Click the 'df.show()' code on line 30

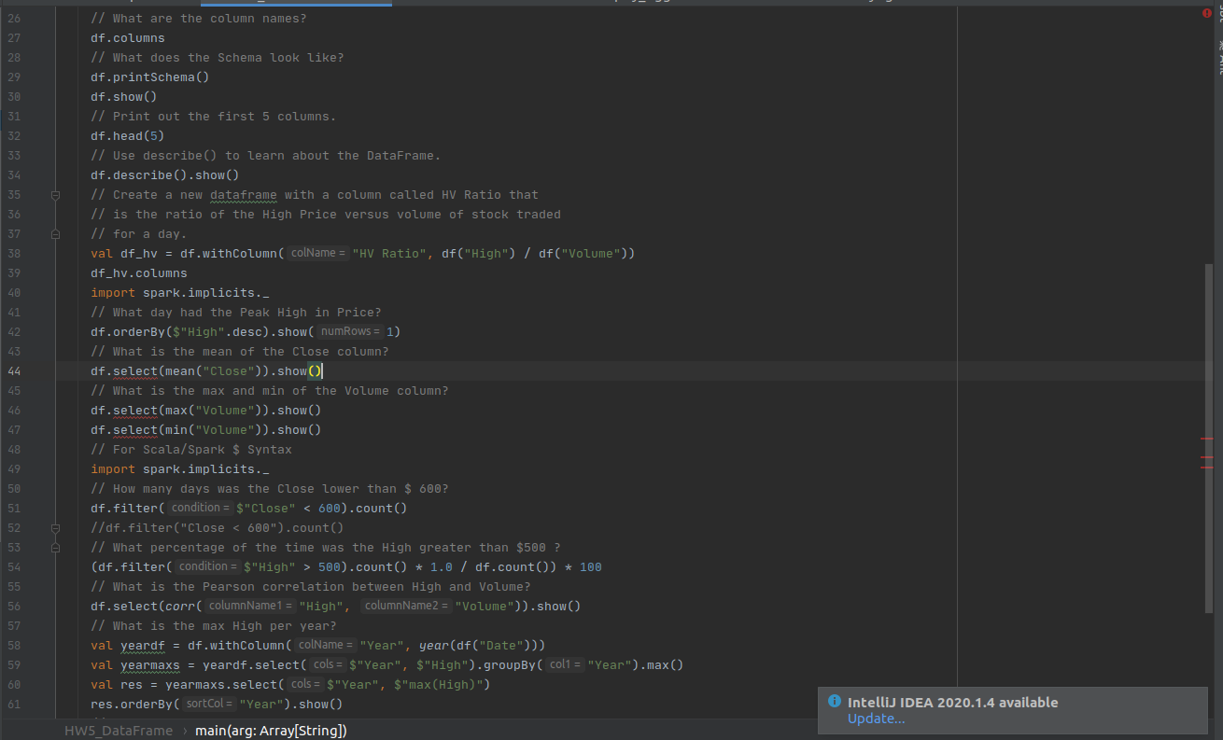tap(124, 97)
